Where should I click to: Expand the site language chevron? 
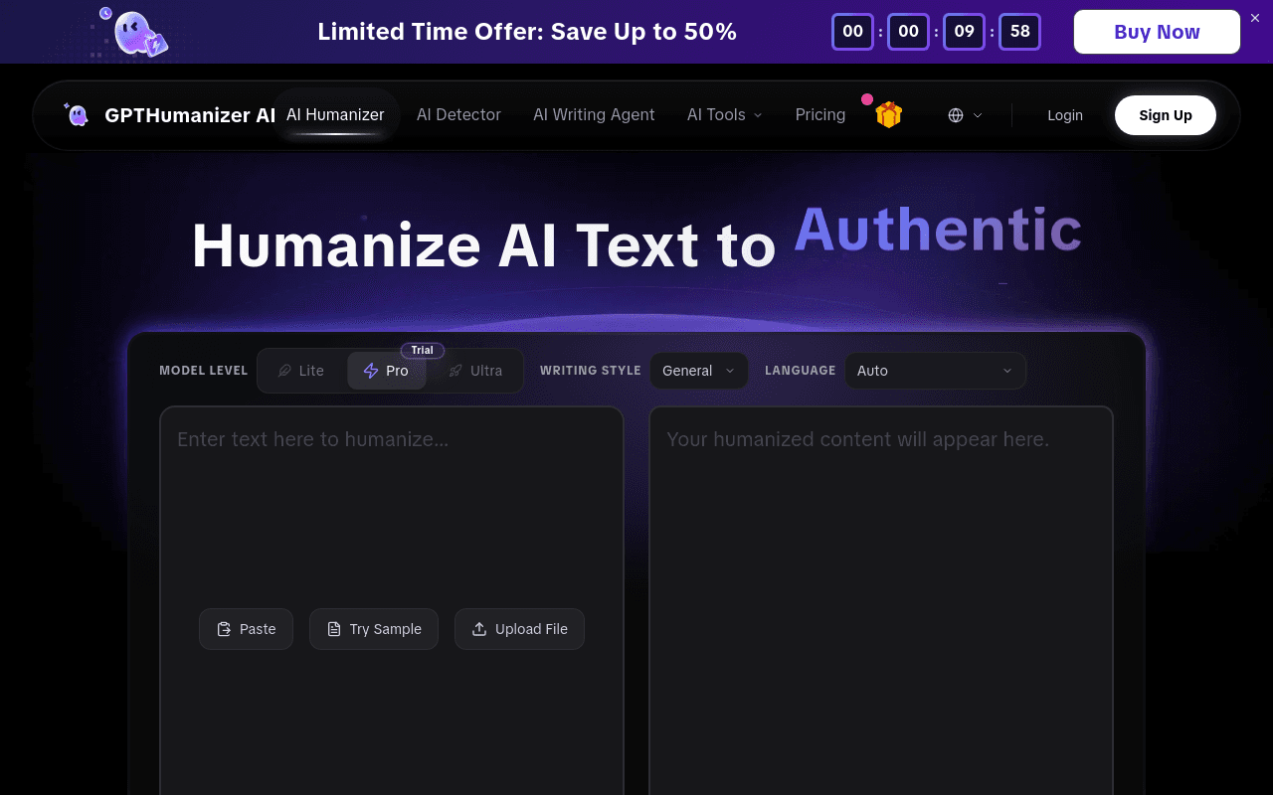(978, 115)
